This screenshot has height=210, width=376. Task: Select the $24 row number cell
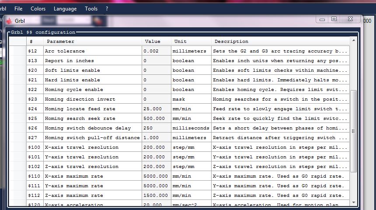pyautogui.click(x=35, y=109)
